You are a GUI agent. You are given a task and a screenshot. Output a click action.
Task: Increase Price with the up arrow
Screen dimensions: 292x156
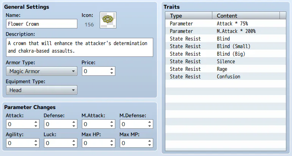point(111,69)
